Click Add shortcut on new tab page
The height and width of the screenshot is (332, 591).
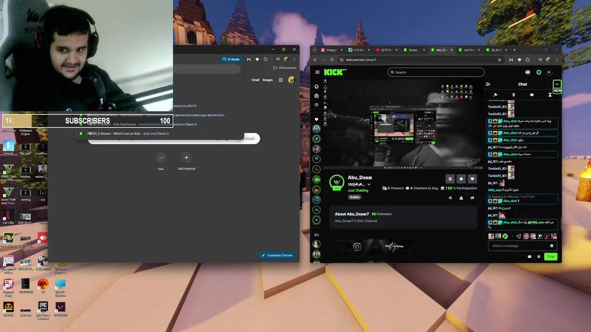[x=187, y=161]
